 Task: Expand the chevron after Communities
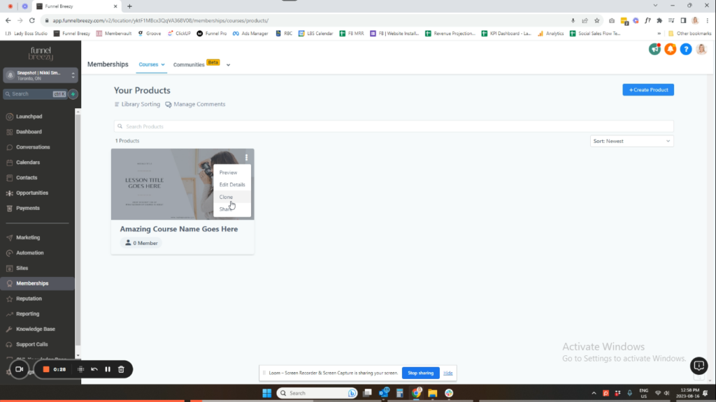[x=228, y=65]
